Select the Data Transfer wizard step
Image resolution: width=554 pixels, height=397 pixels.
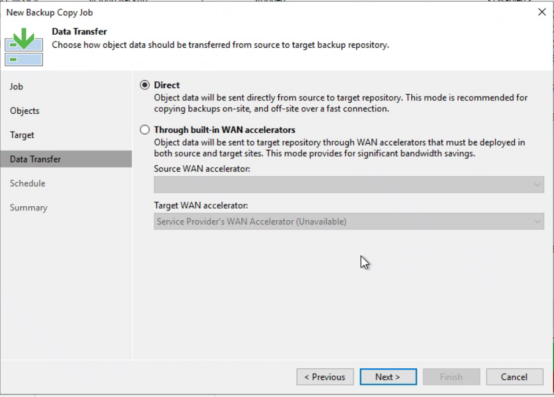(x=66, y=159)
